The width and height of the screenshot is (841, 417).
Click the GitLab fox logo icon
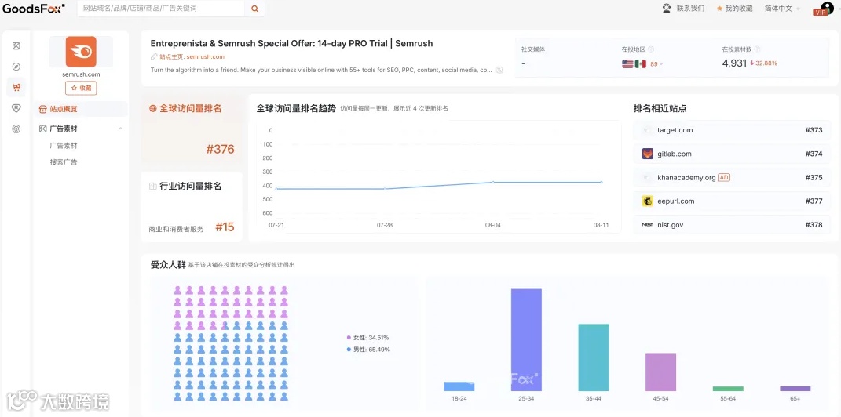[647, 154]
